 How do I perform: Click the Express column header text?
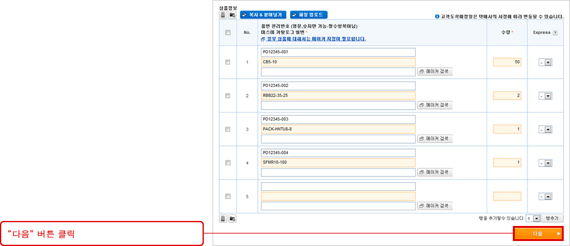coord(542,33)
